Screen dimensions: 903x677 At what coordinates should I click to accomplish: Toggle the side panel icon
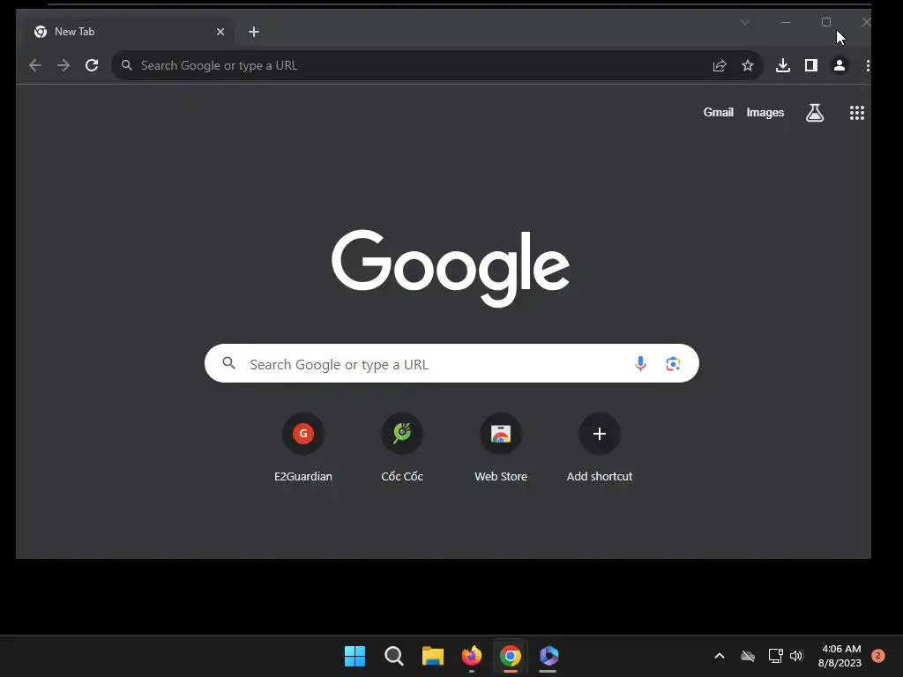click(x=811, y=65)
